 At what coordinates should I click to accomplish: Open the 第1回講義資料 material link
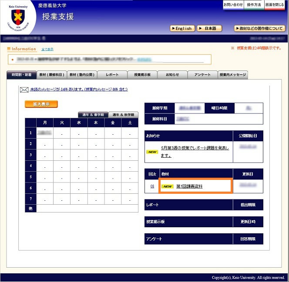tap(189, 186)
